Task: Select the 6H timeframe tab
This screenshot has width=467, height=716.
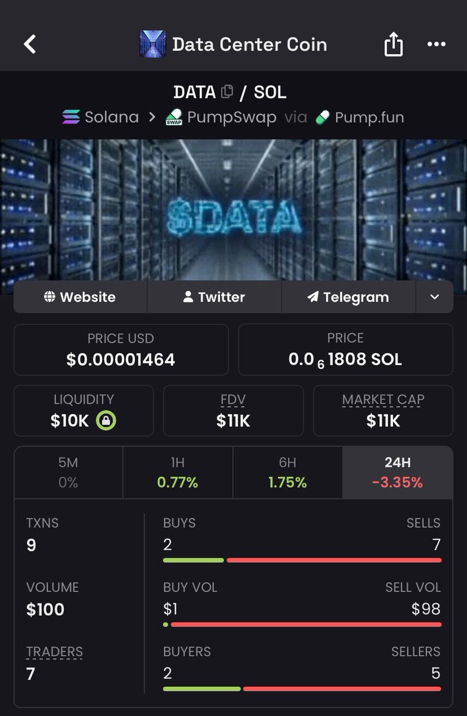Action: click(x=287, y=473)
